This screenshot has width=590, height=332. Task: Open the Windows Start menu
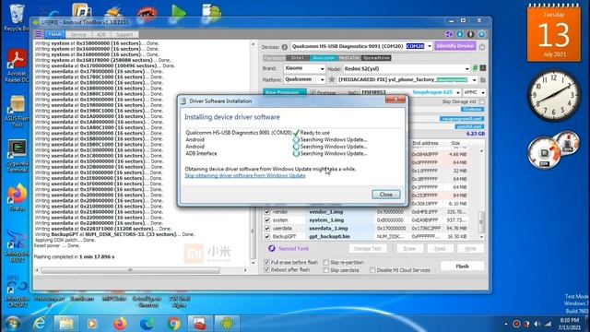coord(12,324)
